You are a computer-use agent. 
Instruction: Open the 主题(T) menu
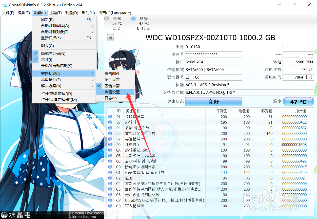point(55,13)
